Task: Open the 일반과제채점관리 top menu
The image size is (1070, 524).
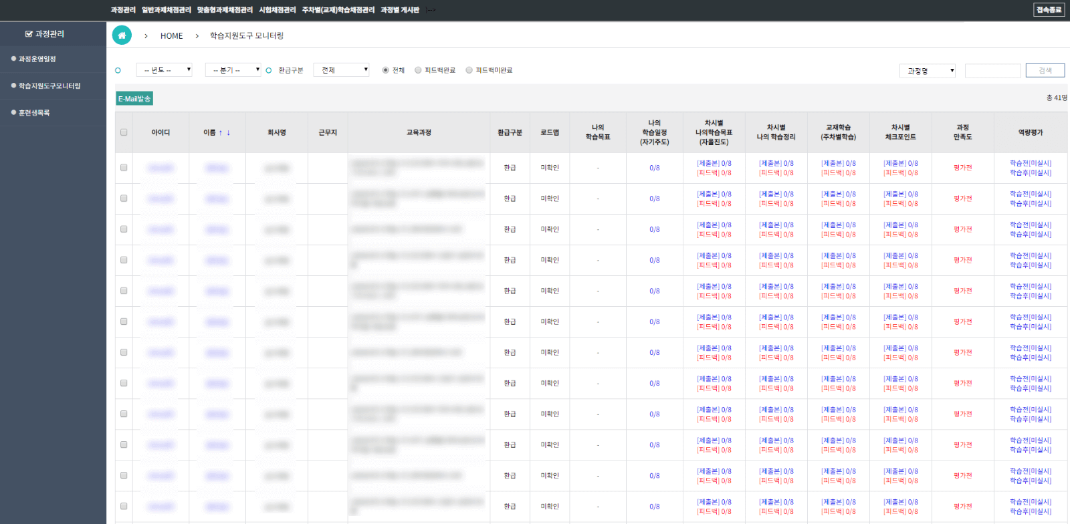Action: (167, 10)
